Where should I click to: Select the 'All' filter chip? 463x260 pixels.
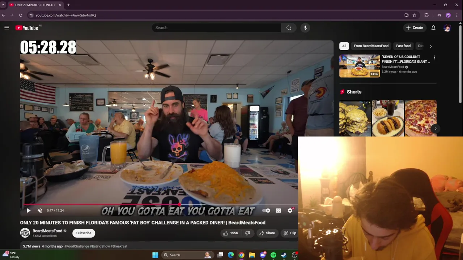pyautogui.click(x=344, y=46)
